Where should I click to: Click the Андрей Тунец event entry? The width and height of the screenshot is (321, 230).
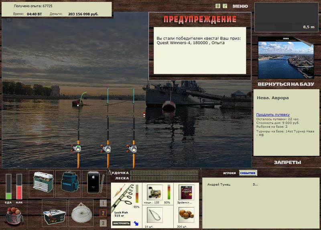[219, 185]
